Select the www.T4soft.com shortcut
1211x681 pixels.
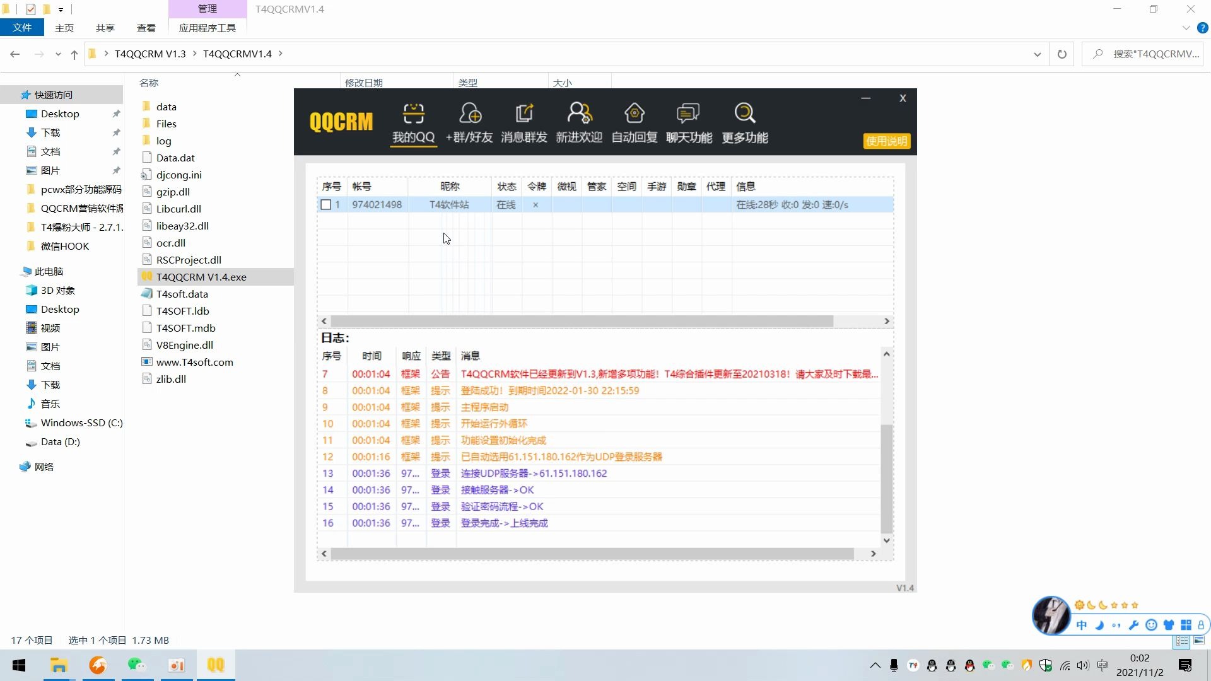tap(195, 362)
